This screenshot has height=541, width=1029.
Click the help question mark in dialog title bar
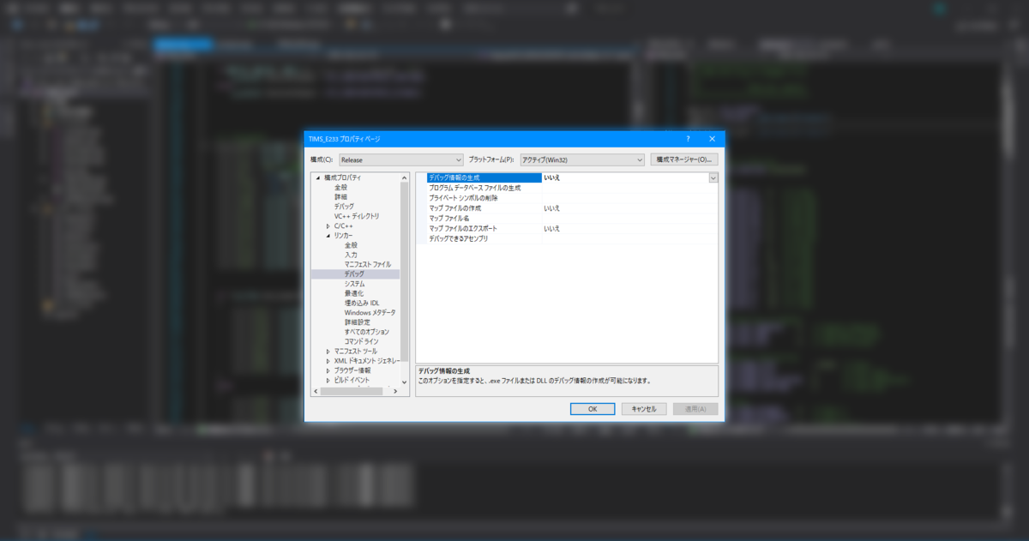(x=688, y=139)
